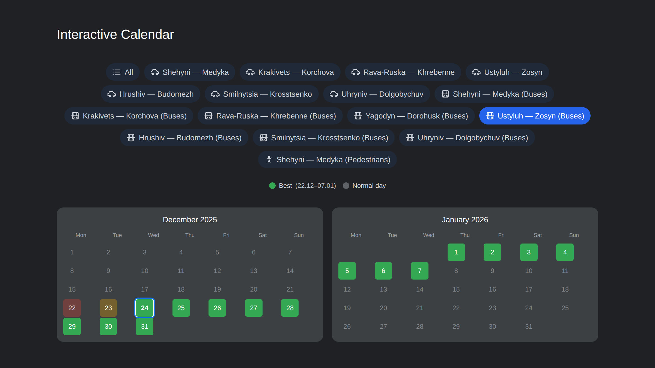Click bus icon on Ustyluh — Zosyn (Buses)
Image resolution: width=655 pixels, height=368 pixels.
pos(490,116)
